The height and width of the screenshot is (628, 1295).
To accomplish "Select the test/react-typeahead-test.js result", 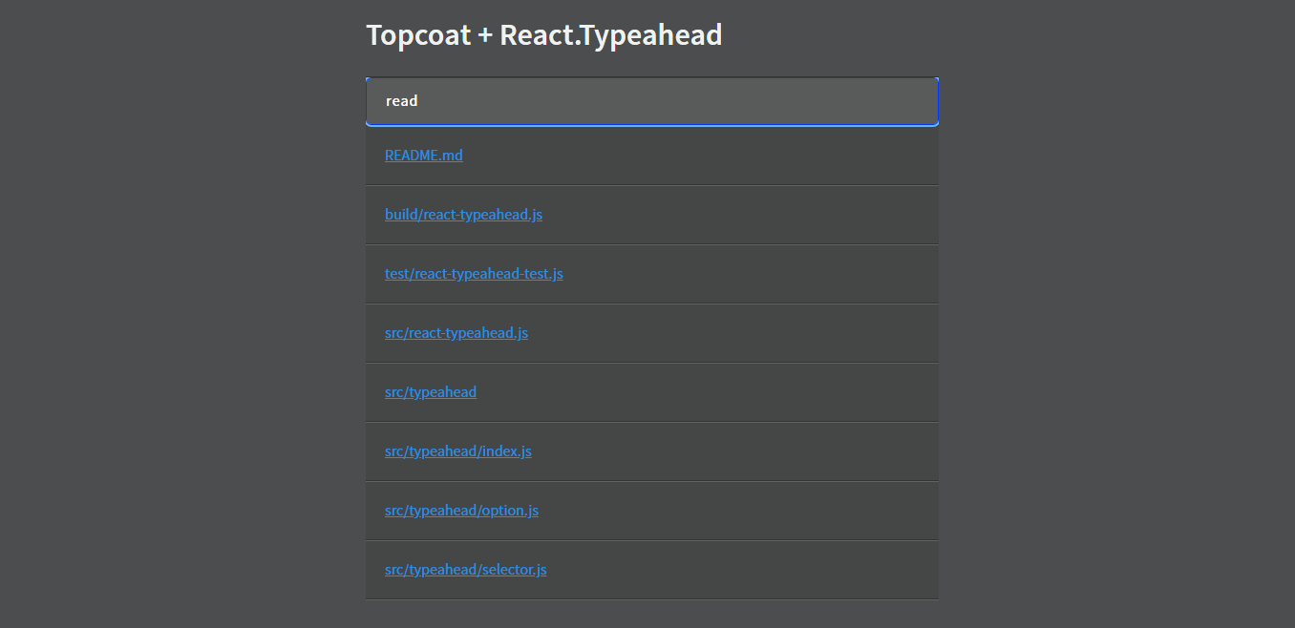I will [474, 273].
